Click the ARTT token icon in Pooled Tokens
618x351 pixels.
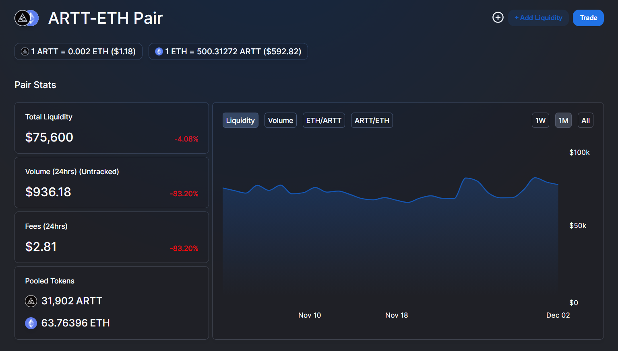(31, 301)
